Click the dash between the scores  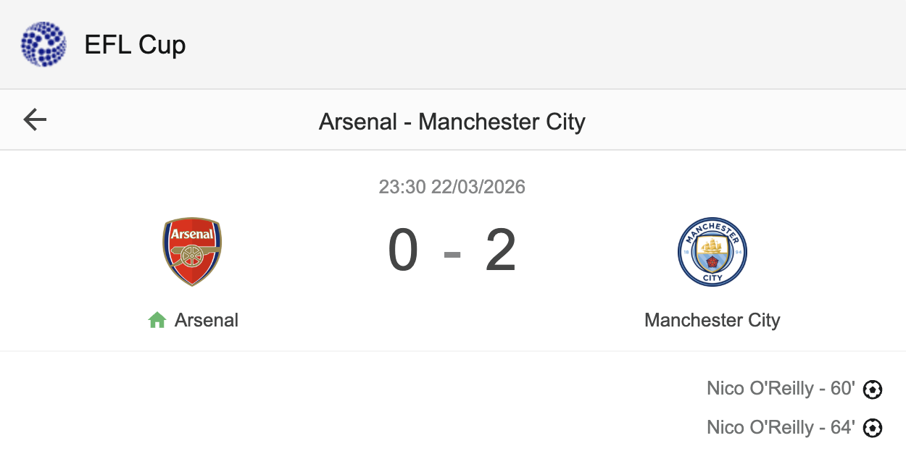point(452,254)
